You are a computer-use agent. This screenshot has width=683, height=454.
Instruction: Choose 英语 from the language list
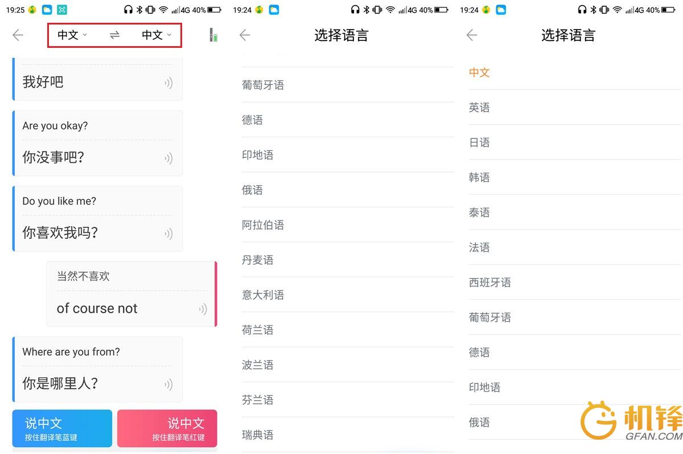pyautogui.click(x=479, y=108)
